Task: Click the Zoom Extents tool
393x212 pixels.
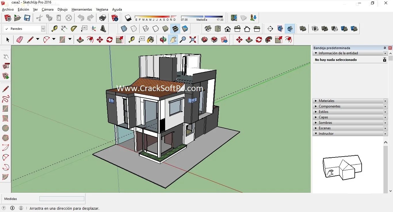Action: pyautogui.click(x=193, y=40)
